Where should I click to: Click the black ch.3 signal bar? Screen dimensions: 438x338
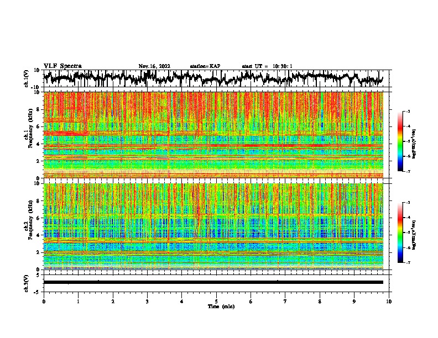(x=213, y=282)
